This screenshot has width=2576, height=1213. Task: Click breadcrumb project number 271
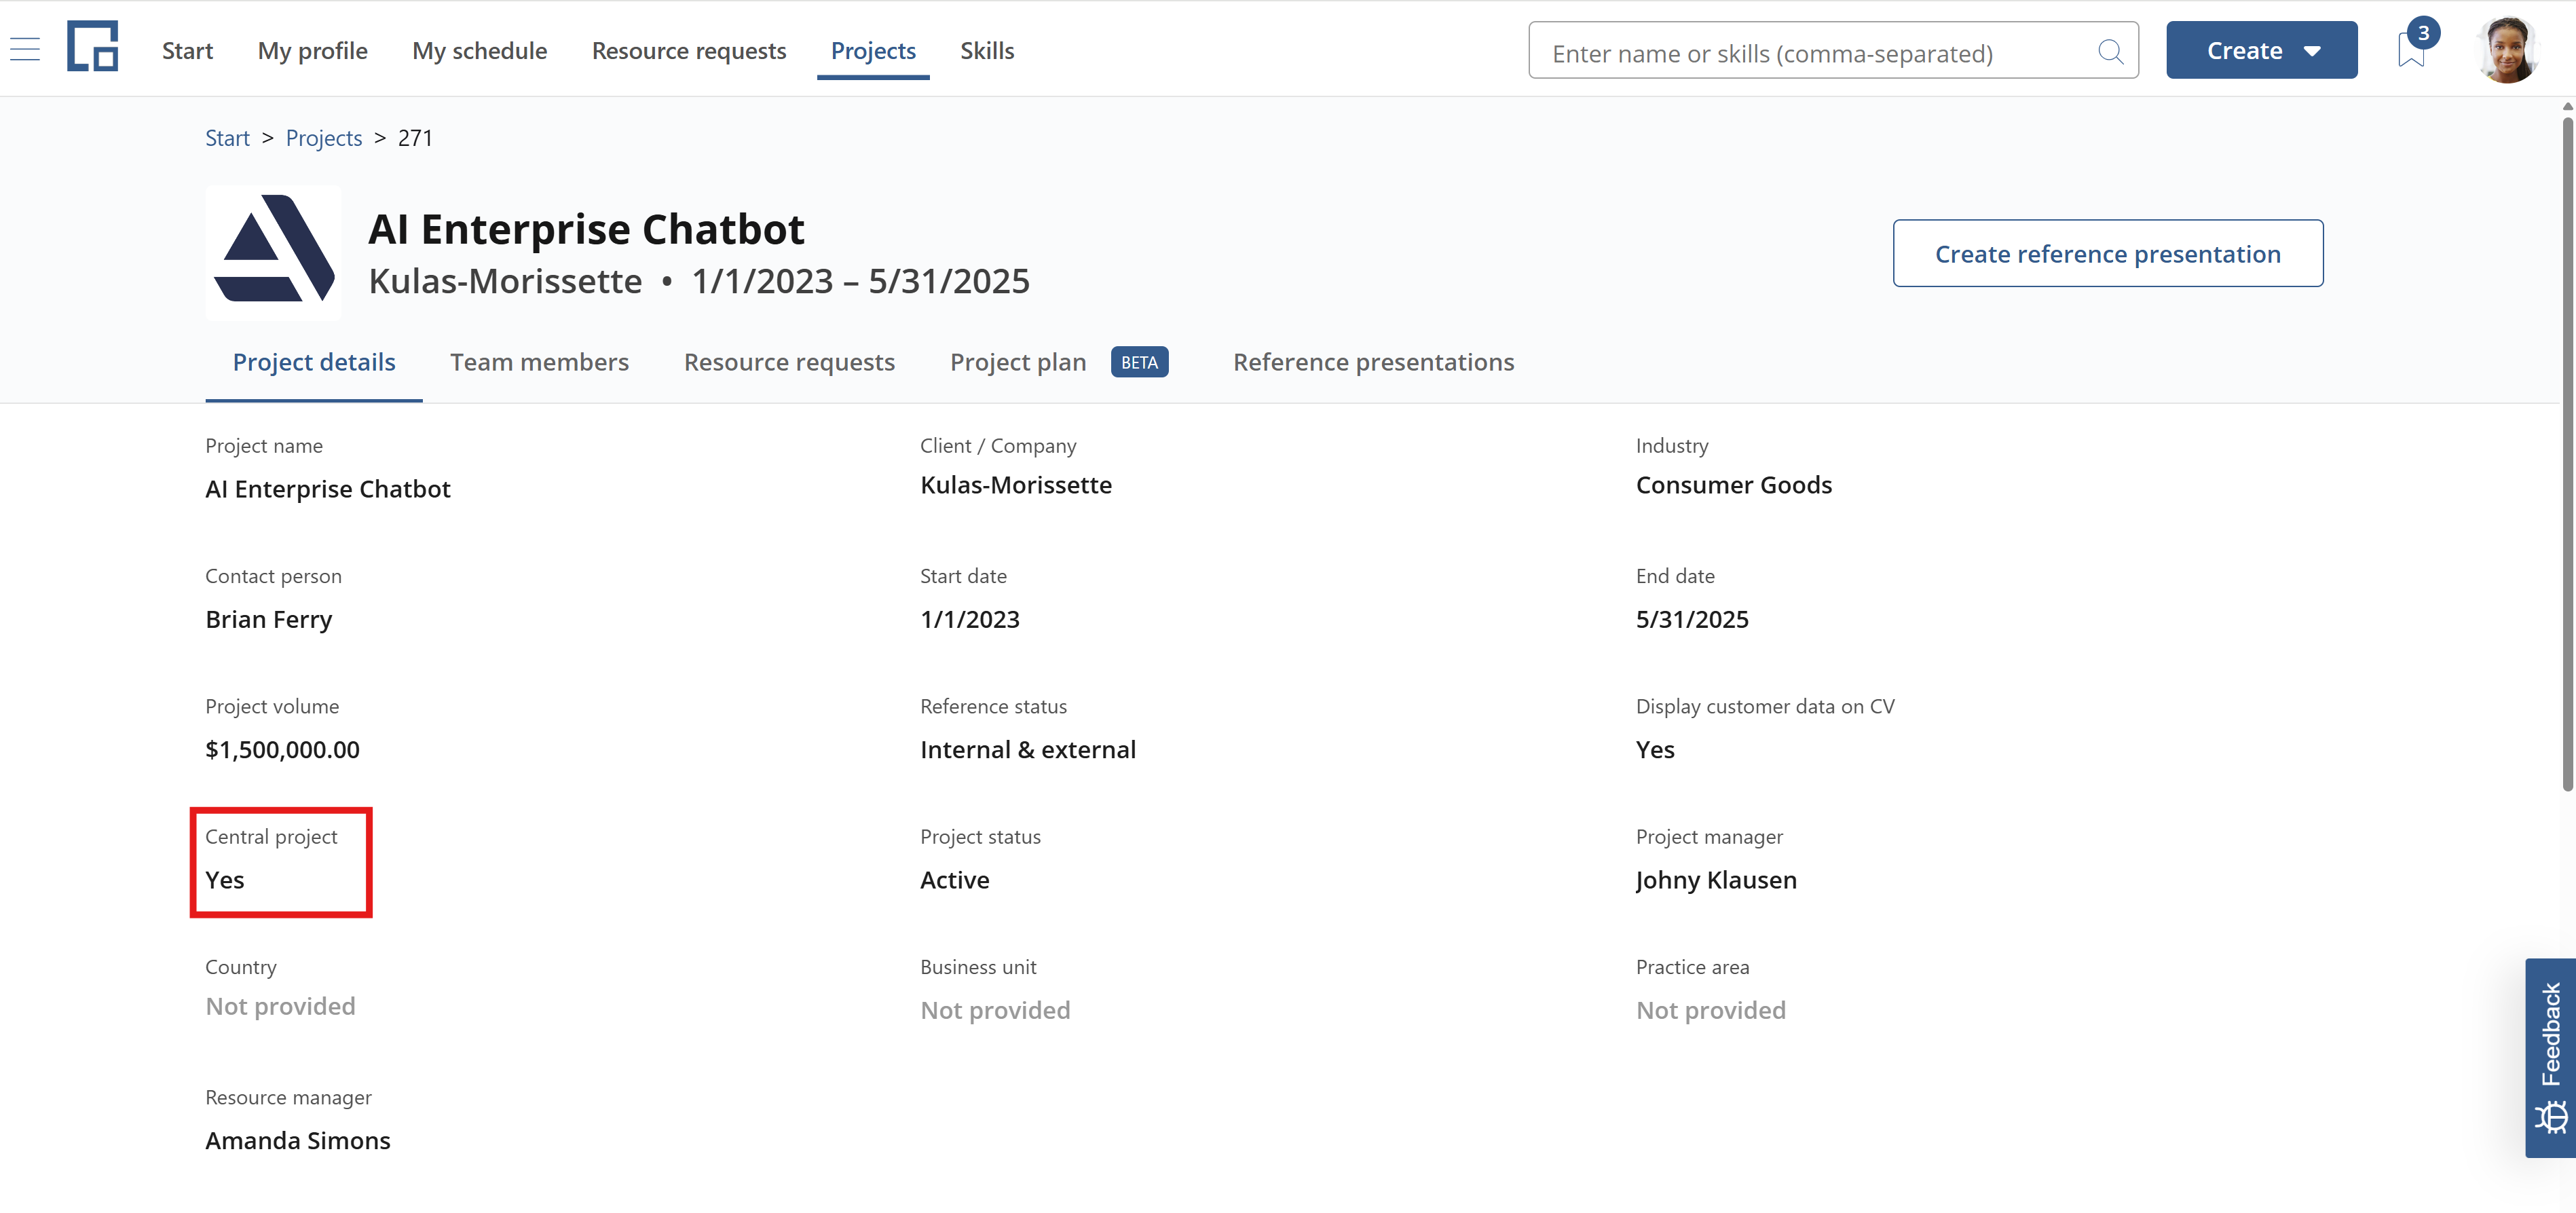415,138
